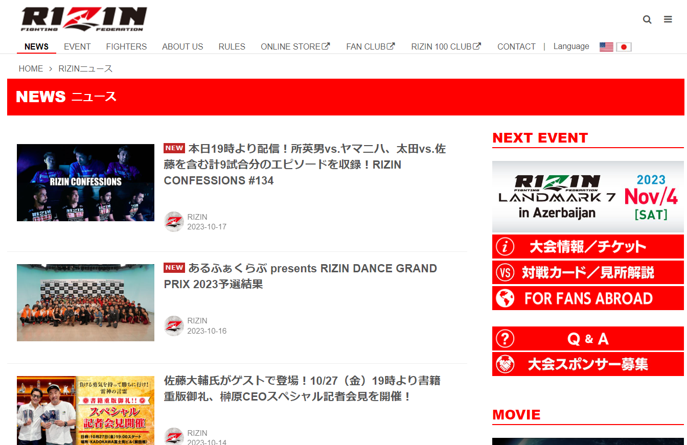Open スペシャル記者会見開催 thumbnail image
The width and height of the screenshot is (687, 445).
pyautogui.click(x=85, y=410)
